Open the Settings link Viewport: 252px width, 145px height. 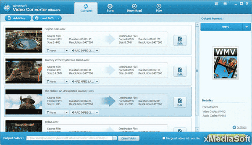pyautogui.click(x=242, y=127)
